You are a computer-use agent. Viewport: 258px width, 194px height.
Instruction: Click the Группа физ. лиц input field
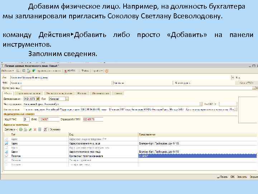tap(137, 88)
